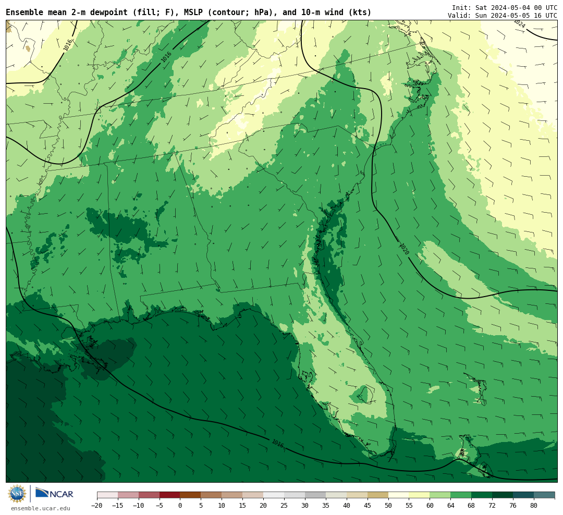This screenshot has height=515, width=563.
Task: Pick the pale yellow swatch between 55 and 60
Action: [x=419, y=495]
